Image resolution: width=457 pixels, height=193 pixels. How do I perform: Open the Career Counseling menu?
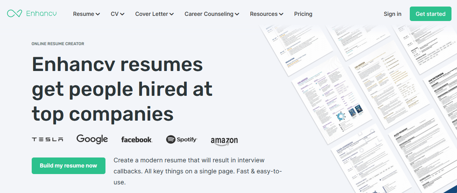(x=212, y=14)
